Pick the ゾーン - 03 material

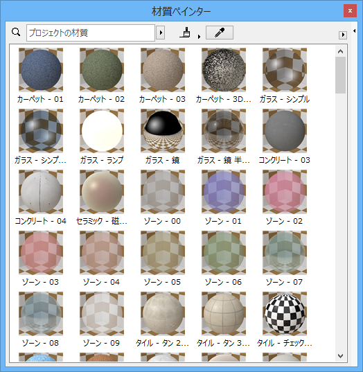(41, 253)
